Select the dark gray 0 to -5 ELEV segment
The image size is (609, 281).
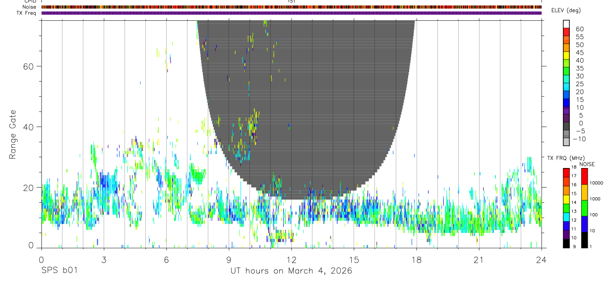pos(566,126)
